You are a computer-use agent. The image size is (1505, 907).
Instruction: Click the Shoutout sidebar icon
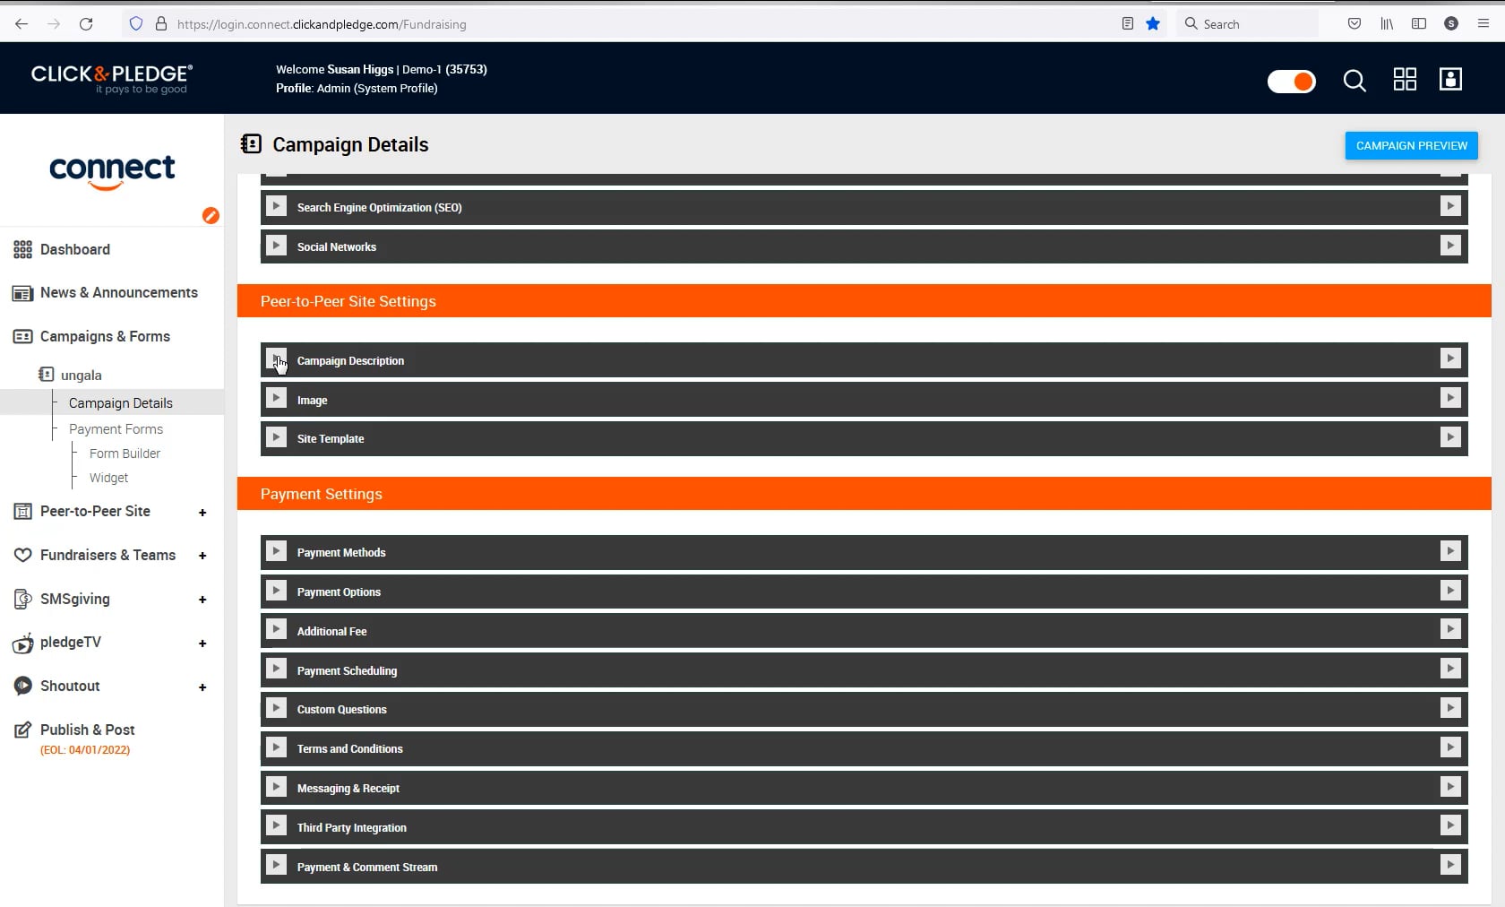pos(22,686)
